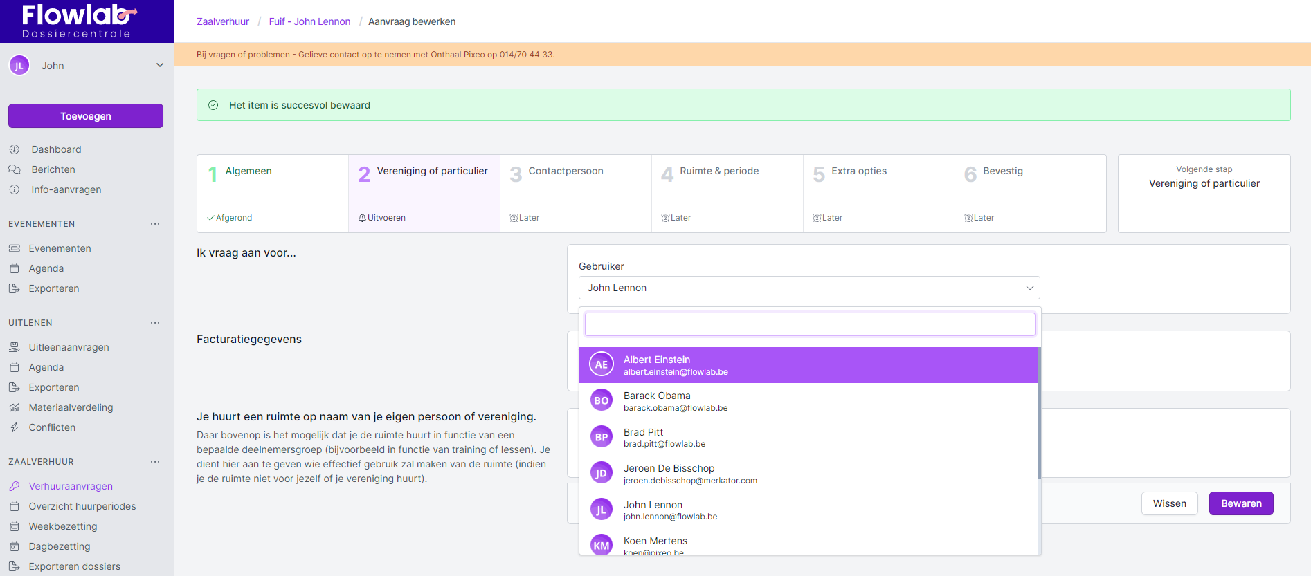1311x576 pixels.
Task: Click the Conflicten lightning icon
Action: click(x=15, y=427)
